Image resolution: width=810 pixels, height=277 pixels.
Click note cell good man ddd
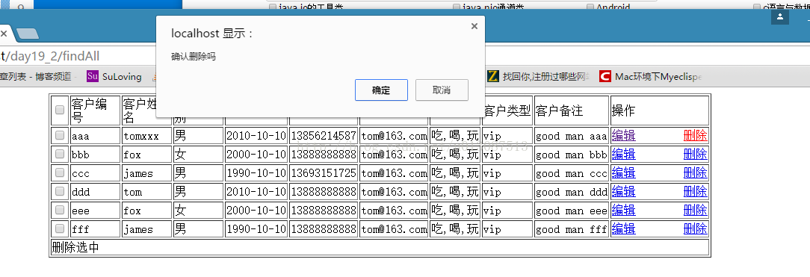click(572, 192)
